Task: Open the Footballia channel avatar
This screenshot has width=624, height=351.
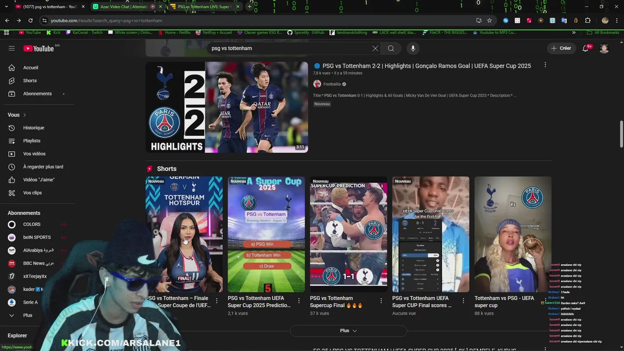Action: click(317, 84)
